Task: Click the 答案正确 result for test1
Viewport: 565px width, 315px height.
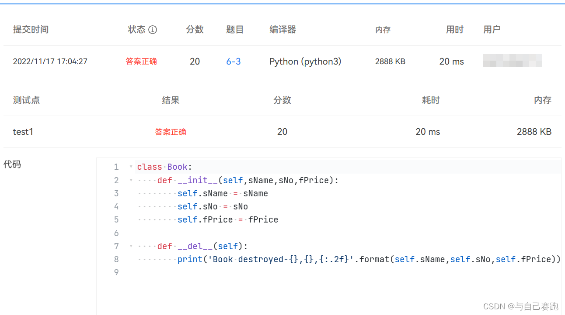Action: pyautogui.click(x=171, y=131)
